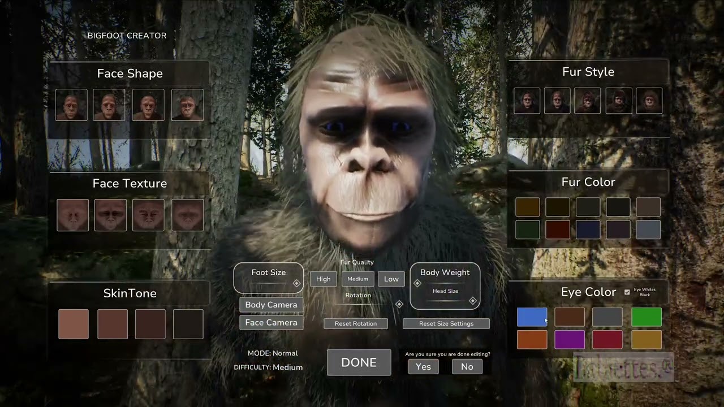The image size is (724, 407).
Task: Select the fourth Face Shape thumbnail
Action: [187, 105]
